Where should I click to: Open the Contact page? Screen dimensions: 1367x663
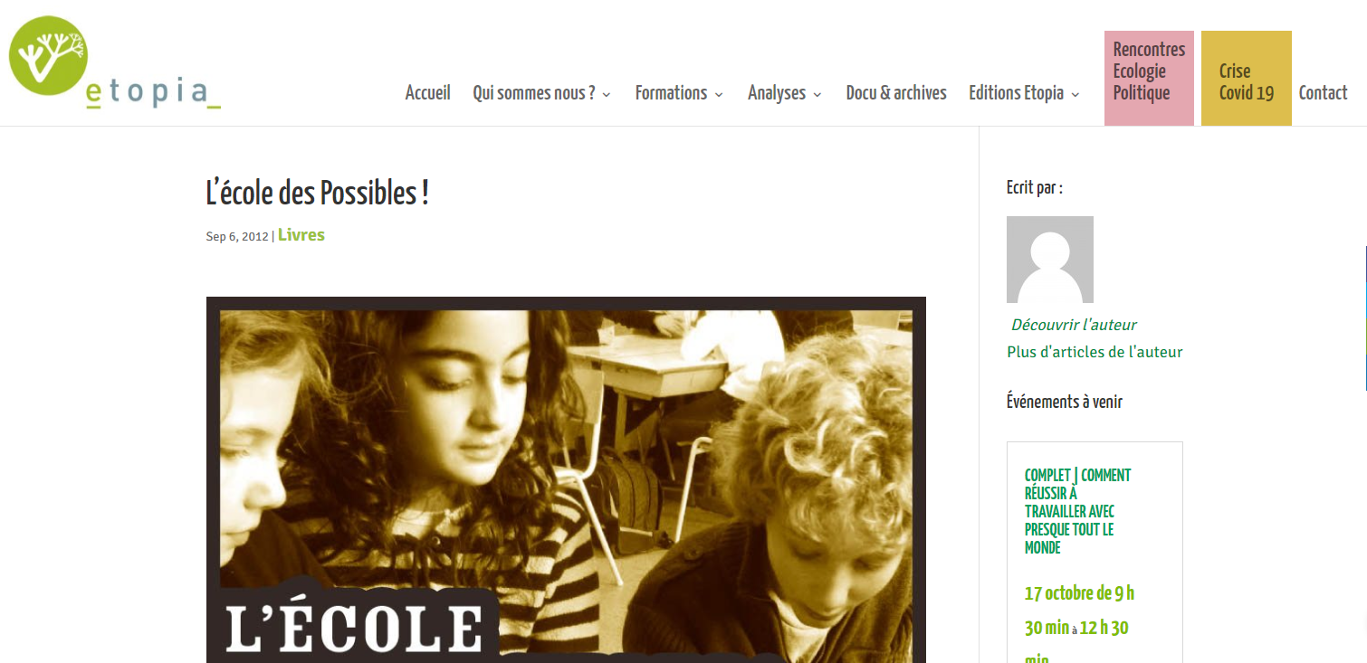(x=1324, y=92)
